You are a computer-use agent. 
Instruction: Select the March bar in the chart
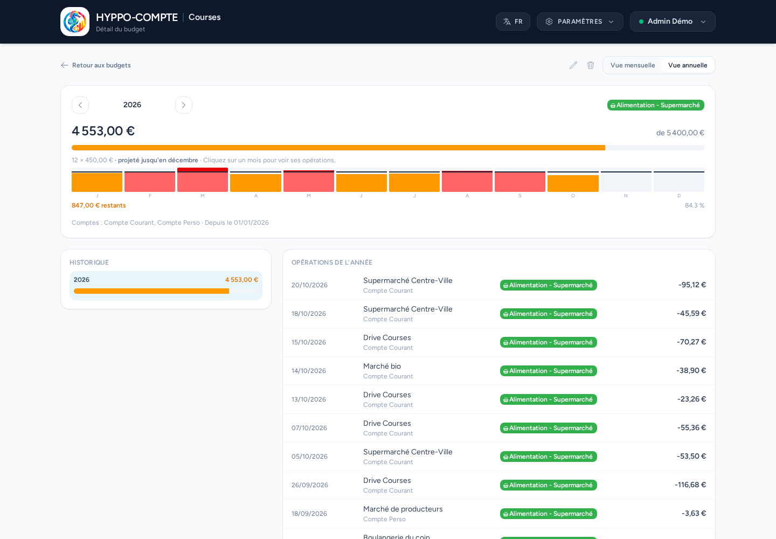pyautogui.click(x=203, y=181)
